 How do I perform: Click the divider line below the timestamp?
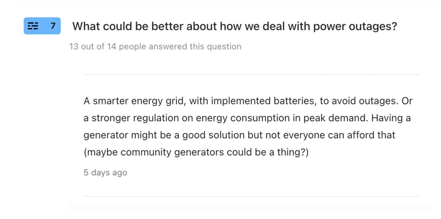point(251,196)
